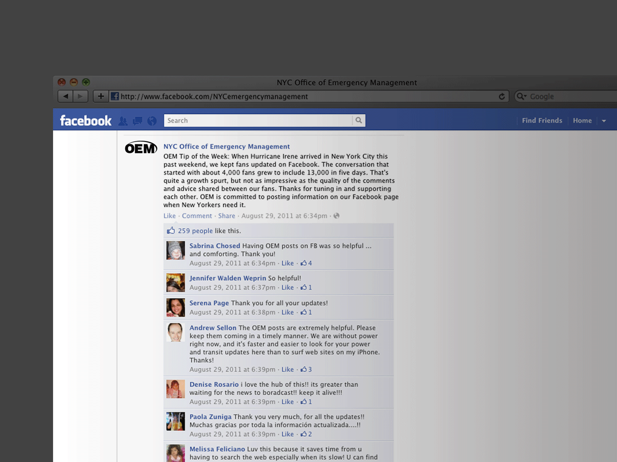Image resolution: width=617 pixels, height=462 pixels.
Task: Open Denise Rosario's profile name
Action: 214,385
